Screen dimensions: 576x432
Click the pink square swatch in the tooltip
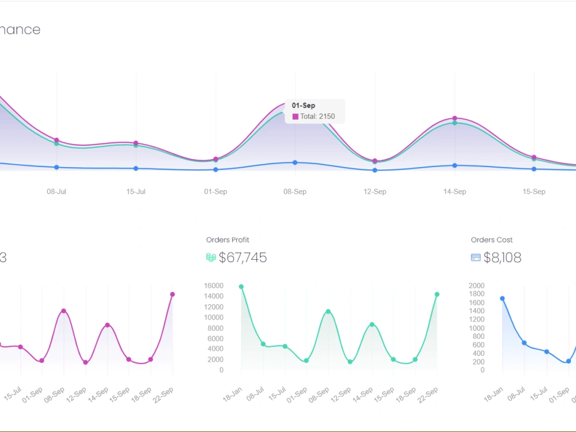pos(295,116)
